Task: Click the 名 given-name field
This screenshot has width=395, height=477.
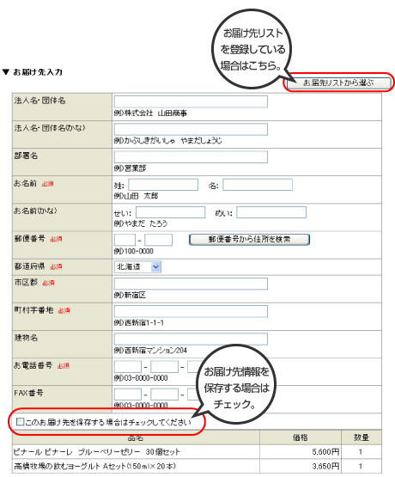Action: pos(258,185)
